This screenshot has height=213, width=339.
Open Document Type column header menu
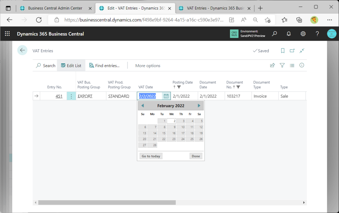click(262, 85)
